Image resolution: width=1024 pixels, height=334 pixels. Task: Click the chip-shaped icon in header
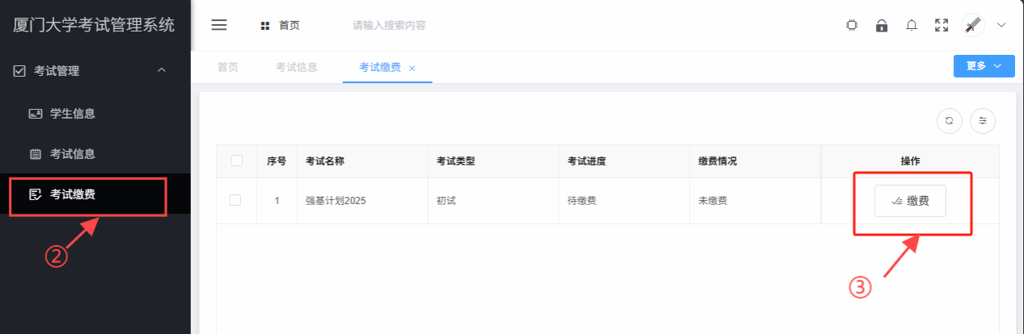pyautogui.click(x=852, y=25)
